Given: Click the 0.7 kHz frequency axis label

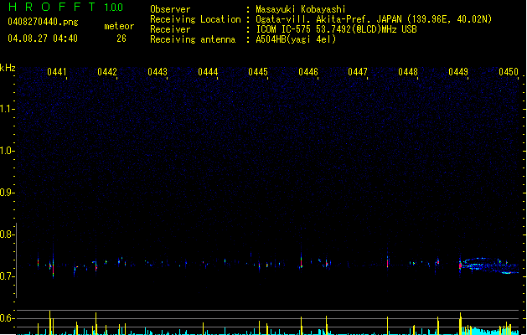Looking at the screenshot, I should pyautogui.click(x=7, y=276).
